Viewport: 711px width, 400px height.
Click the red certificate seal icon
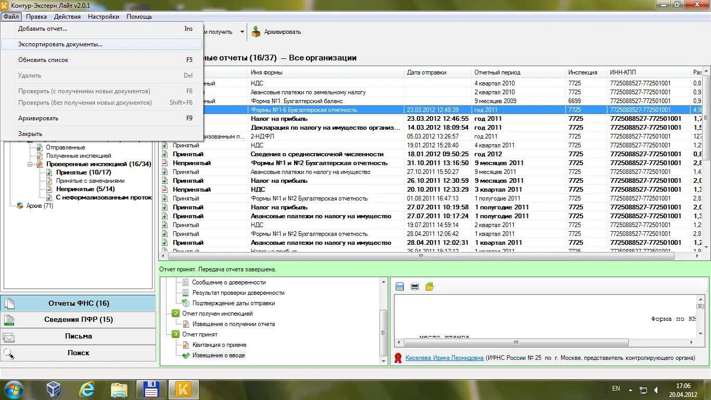pos(398,358)
